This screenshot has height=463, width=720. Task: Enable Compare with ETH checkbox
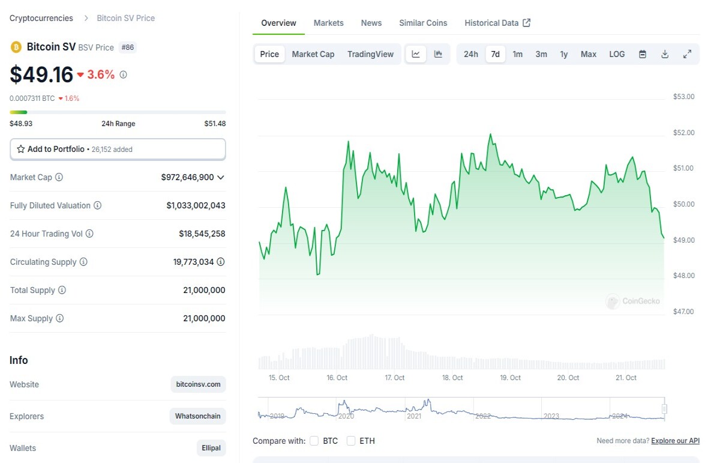[x=351, y=441]
